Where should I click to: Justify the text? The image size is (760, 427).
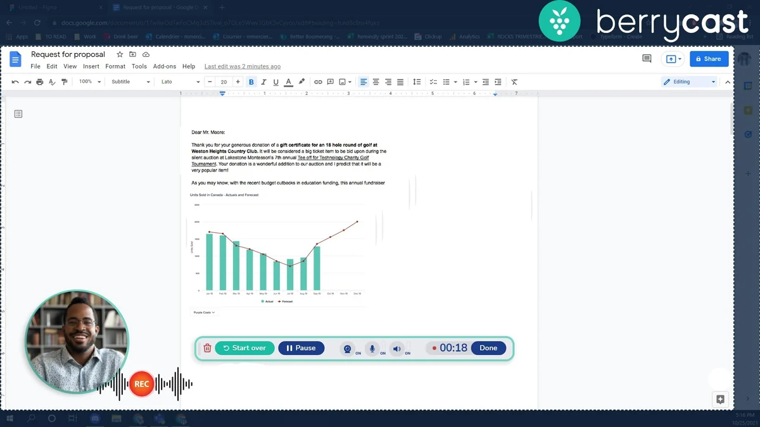point(400,82)
